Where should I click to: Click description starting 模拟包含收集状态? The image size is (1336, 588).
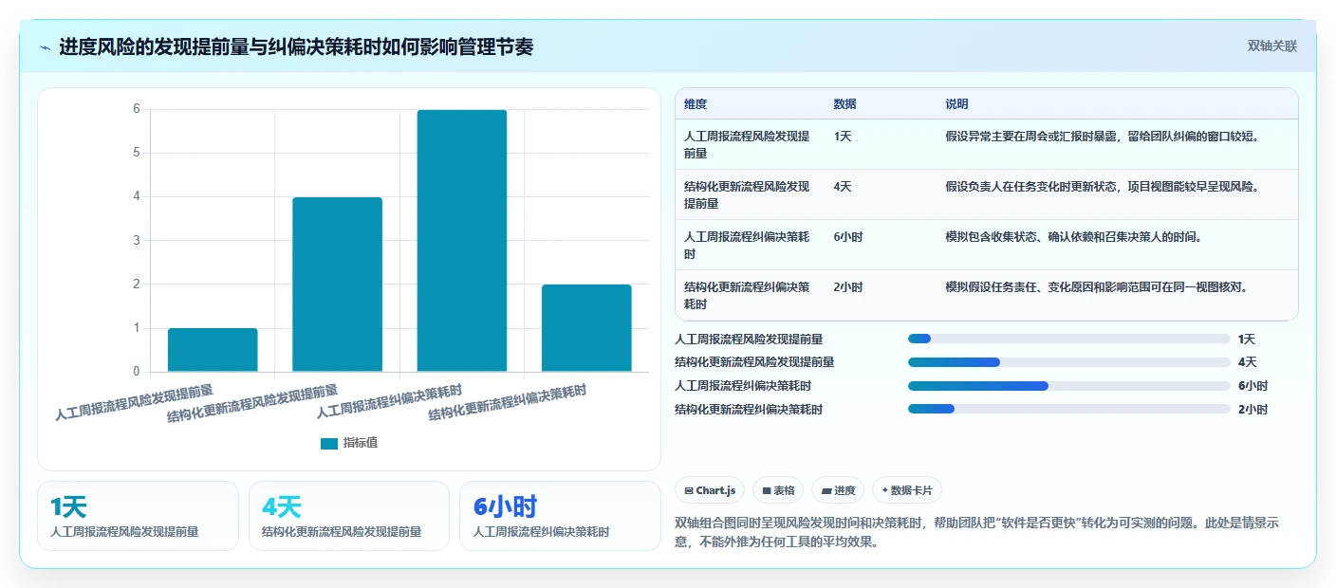pyautogui.click(x=1074, y=237)
